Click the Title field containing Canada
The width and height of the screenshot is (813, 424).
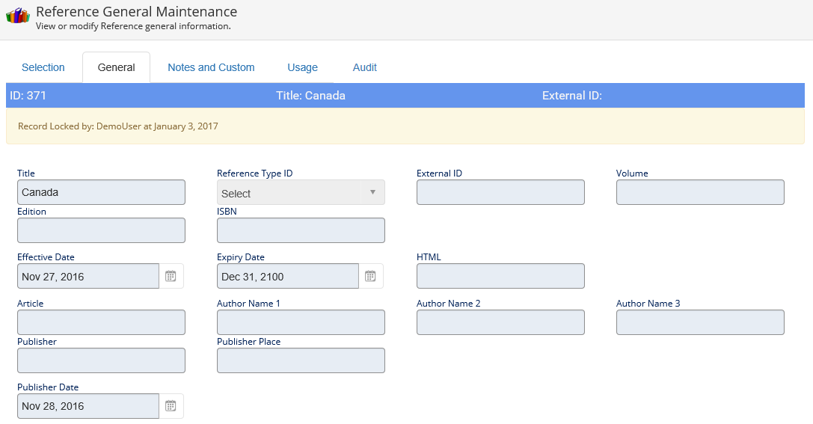pyautogui.click(x=101, y=192)
